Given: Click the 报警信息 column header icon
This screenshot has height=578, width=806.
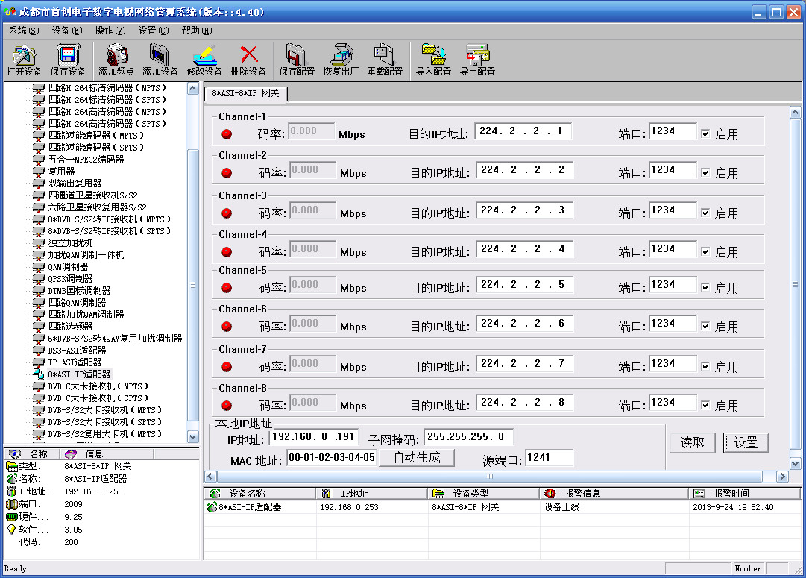Looking at the screenshot, I should (550, 494).
